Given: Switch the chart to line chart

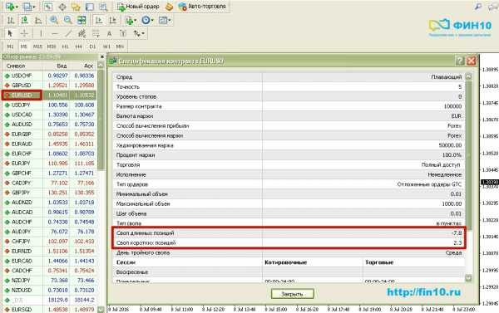Looking at the screenshot, I should 38,20.
